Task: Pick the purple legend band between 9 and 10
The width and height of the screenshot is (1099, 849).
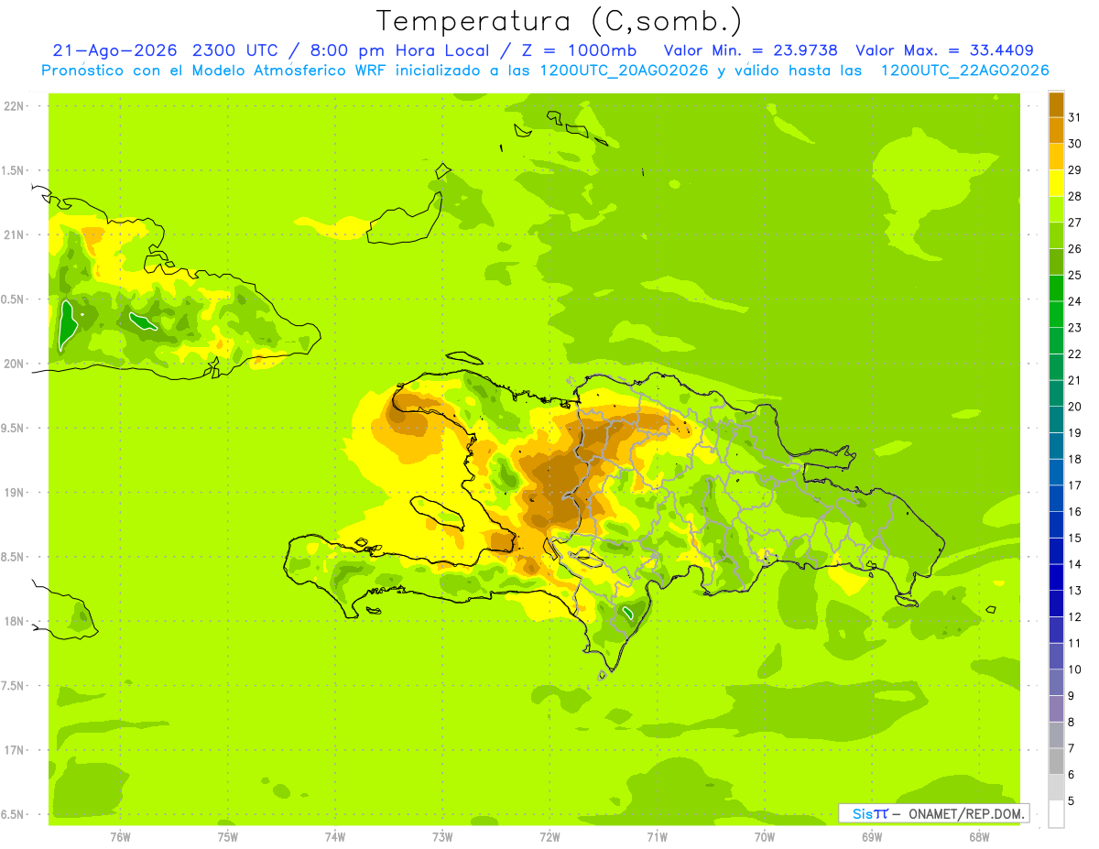Action: click(x=1056, y=682)
